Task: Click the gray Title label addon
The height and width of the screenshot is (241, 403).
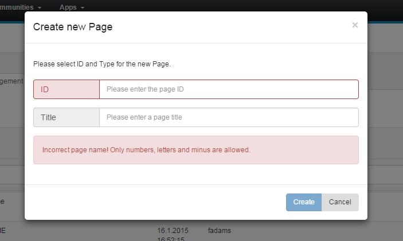Action: click(x=66, y=117)
